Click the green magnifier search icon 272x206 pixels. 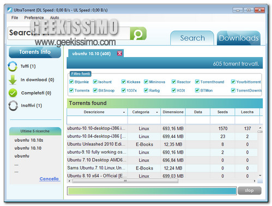coord(138,34)
